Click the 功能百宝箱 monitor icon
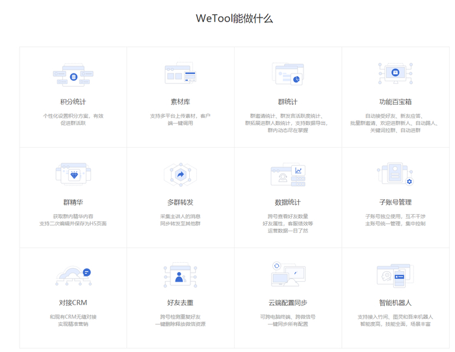 tap(395, 74)
